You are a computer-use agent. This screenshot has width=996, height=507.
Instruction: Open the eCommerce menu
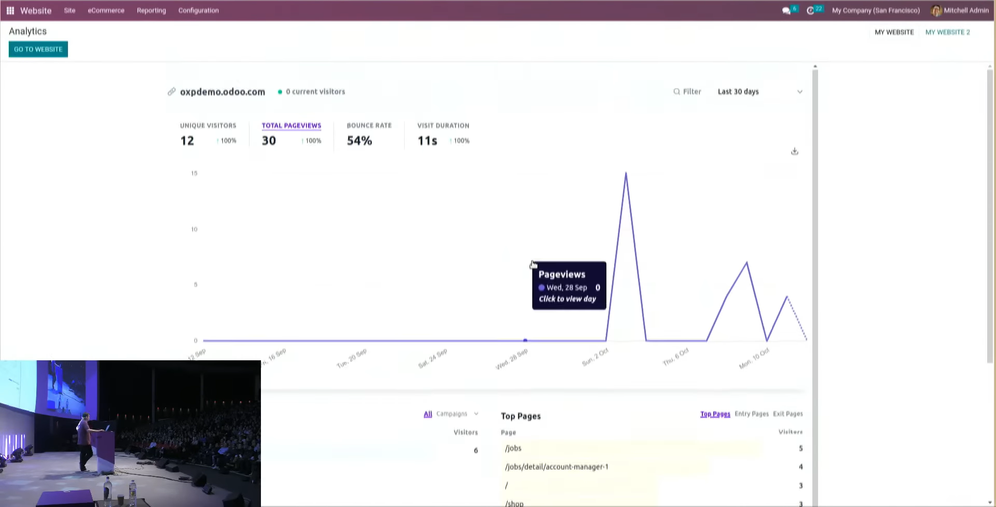106,10
